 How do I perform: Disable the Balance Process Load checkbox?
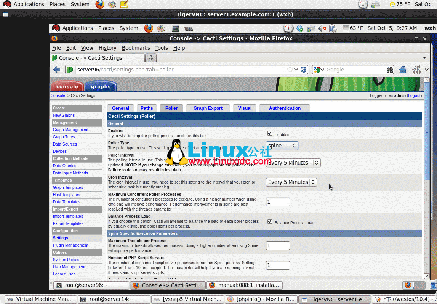click(x=270, y=221)
